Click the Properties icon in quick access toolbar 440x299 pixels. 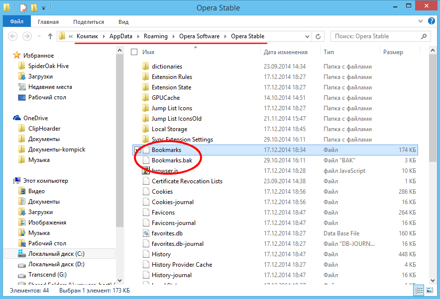click(23, 8)
